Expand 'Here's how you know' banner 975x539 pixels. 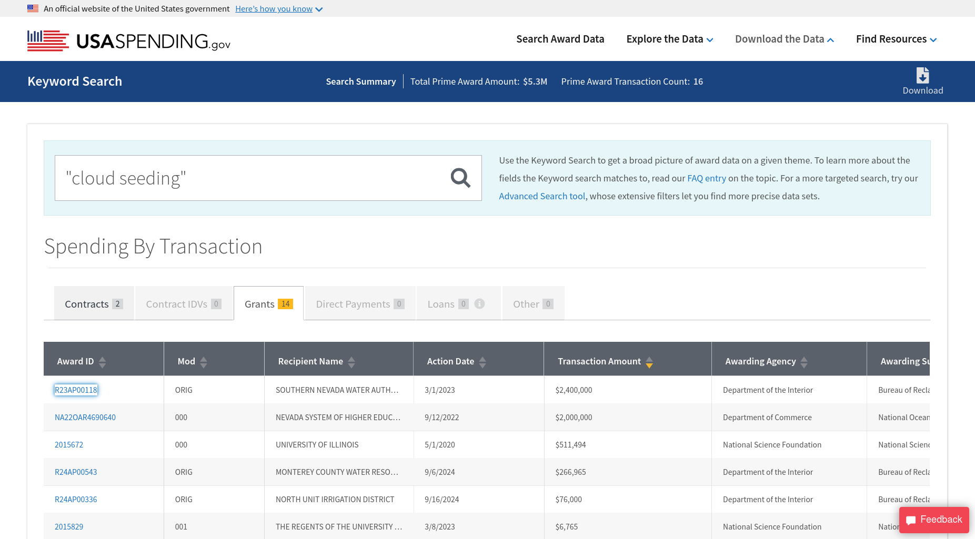coord(279,9)
